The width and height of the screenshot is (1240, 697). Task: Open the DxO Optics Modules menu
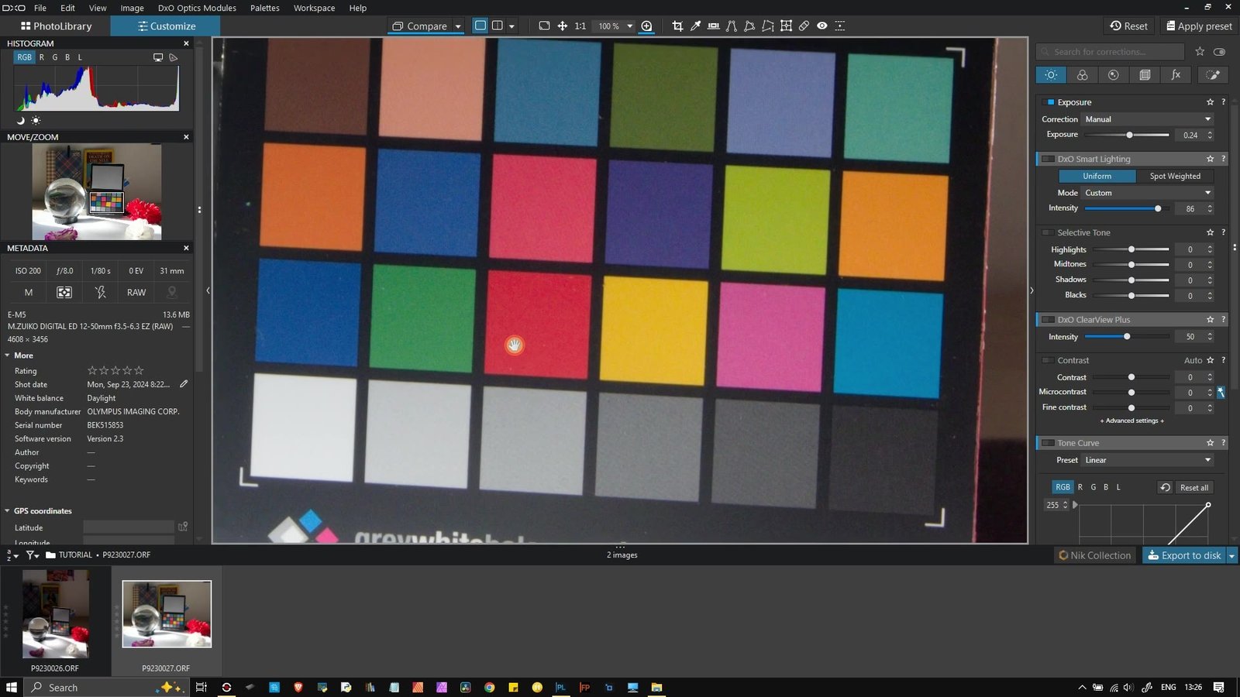pos(197,8)
